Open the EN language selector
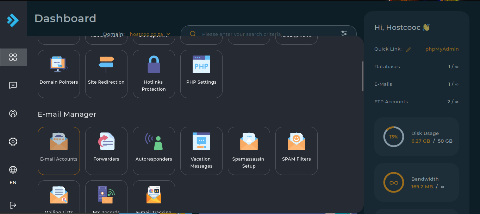 [x=13, y=175]
